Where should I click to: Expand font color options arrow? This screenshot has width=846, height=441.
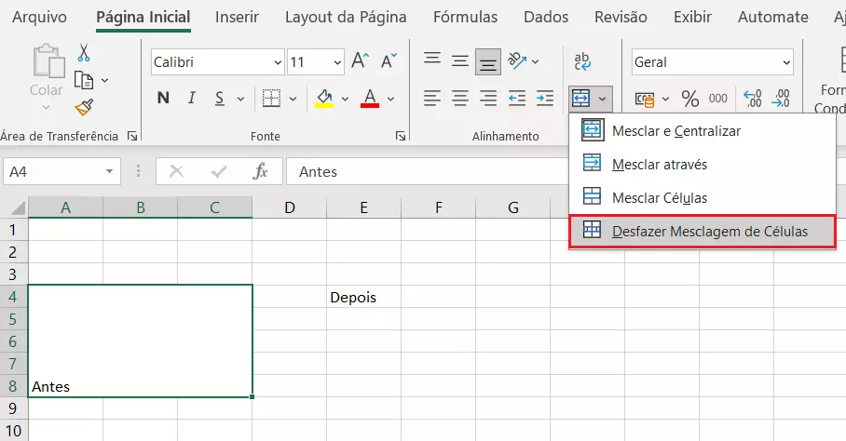(x=390, y=99)
